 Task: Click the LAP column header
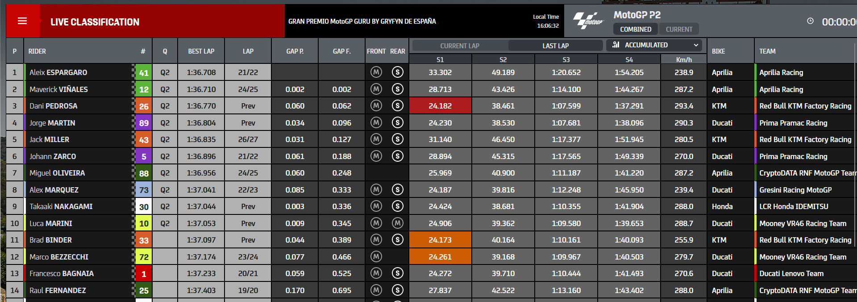click(248, 51)
